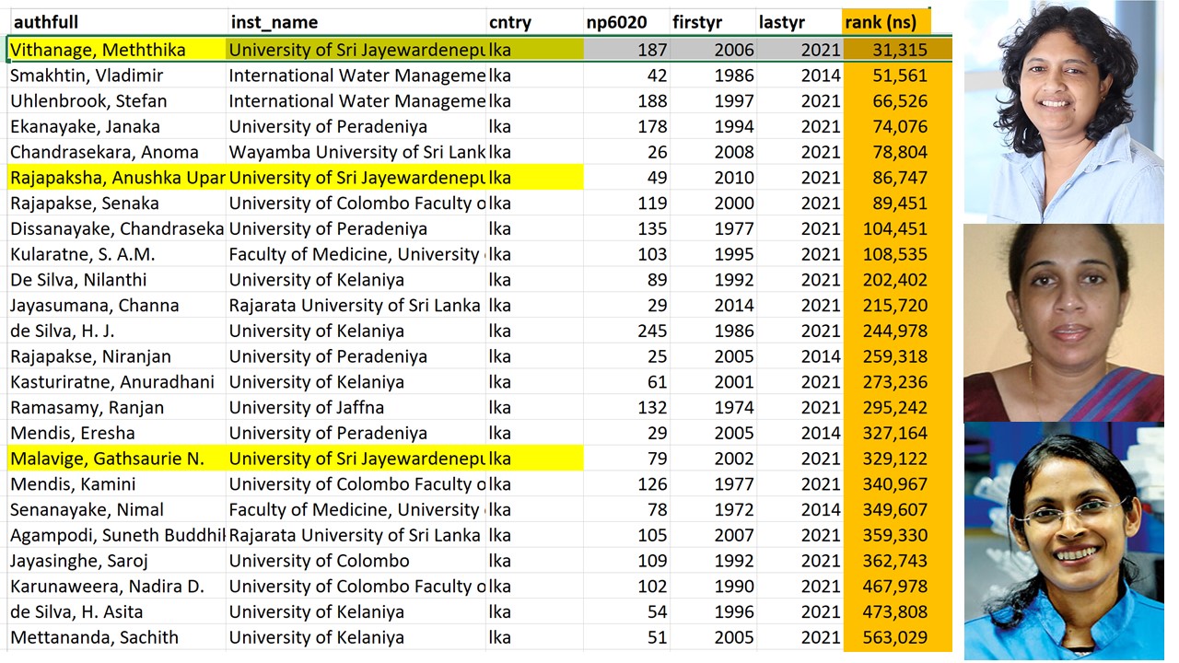Click the rank value '329,122'
This screenshot has width=1179, height=663.
[x=897, y=459]
